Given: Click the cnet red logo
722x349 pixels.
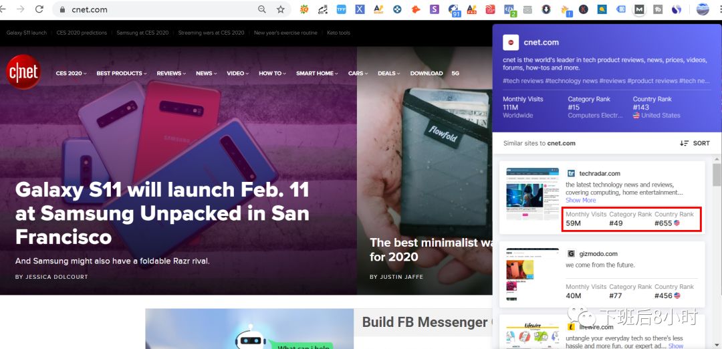Looking at the screenshot, I should click(23, 72).
